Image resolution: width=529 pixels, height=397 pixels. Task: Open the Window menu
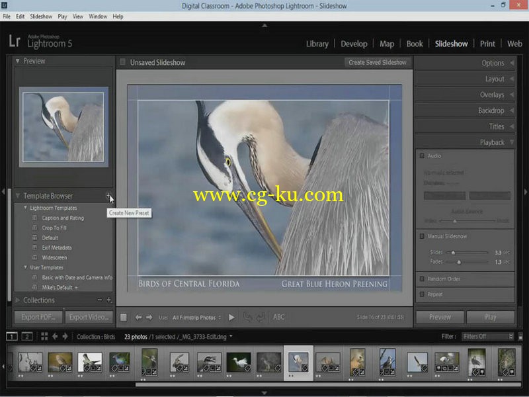(98, 16)
